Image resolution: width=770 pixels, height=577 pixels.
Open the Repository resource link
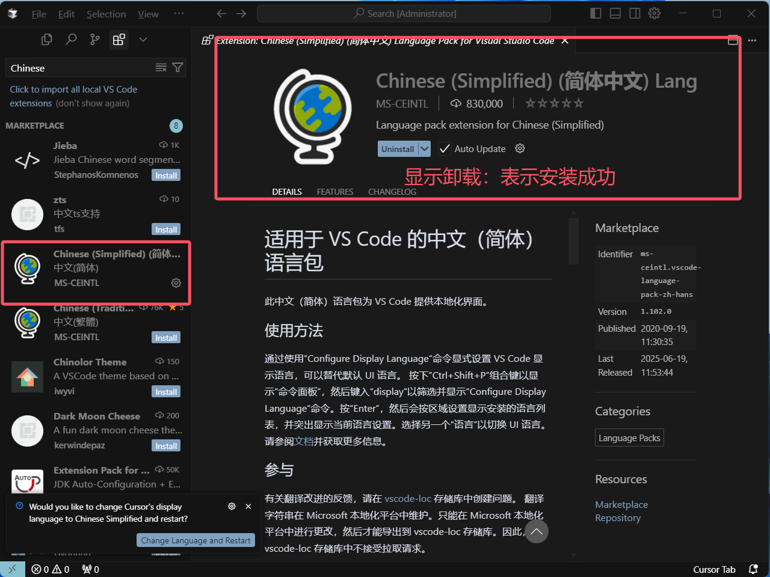(x=618, y=518)
